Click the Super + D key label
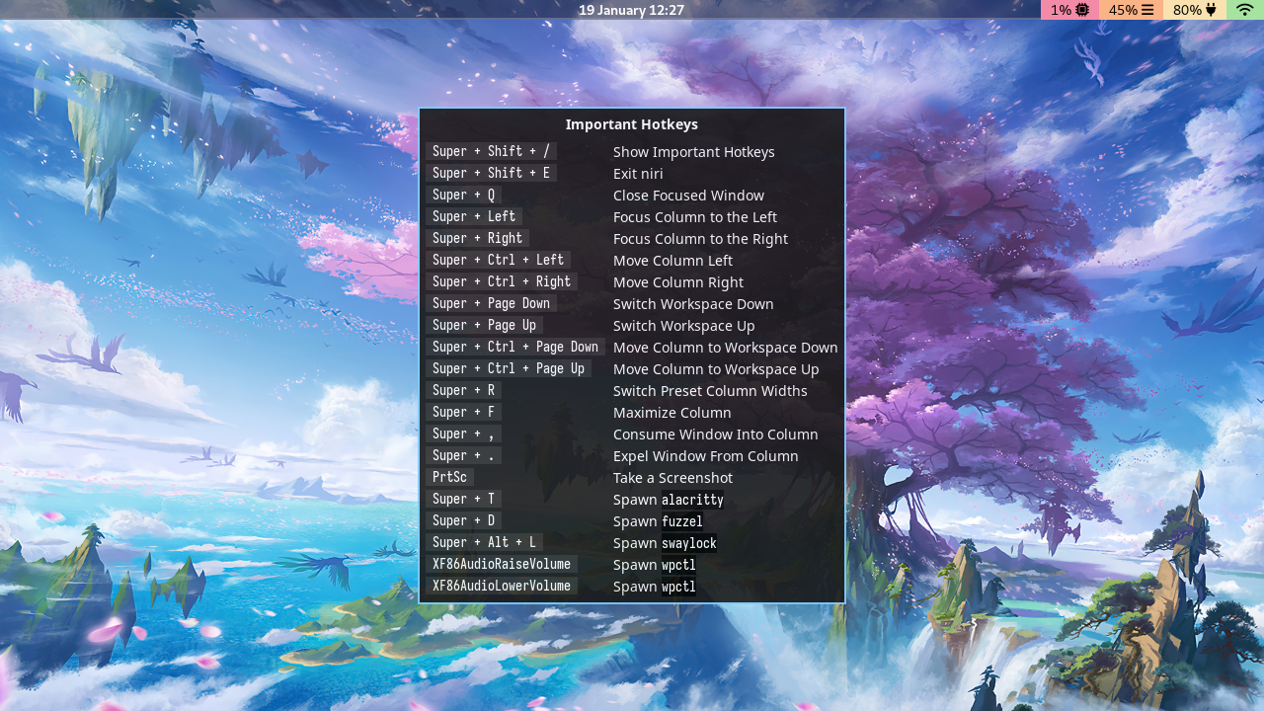 463,520
